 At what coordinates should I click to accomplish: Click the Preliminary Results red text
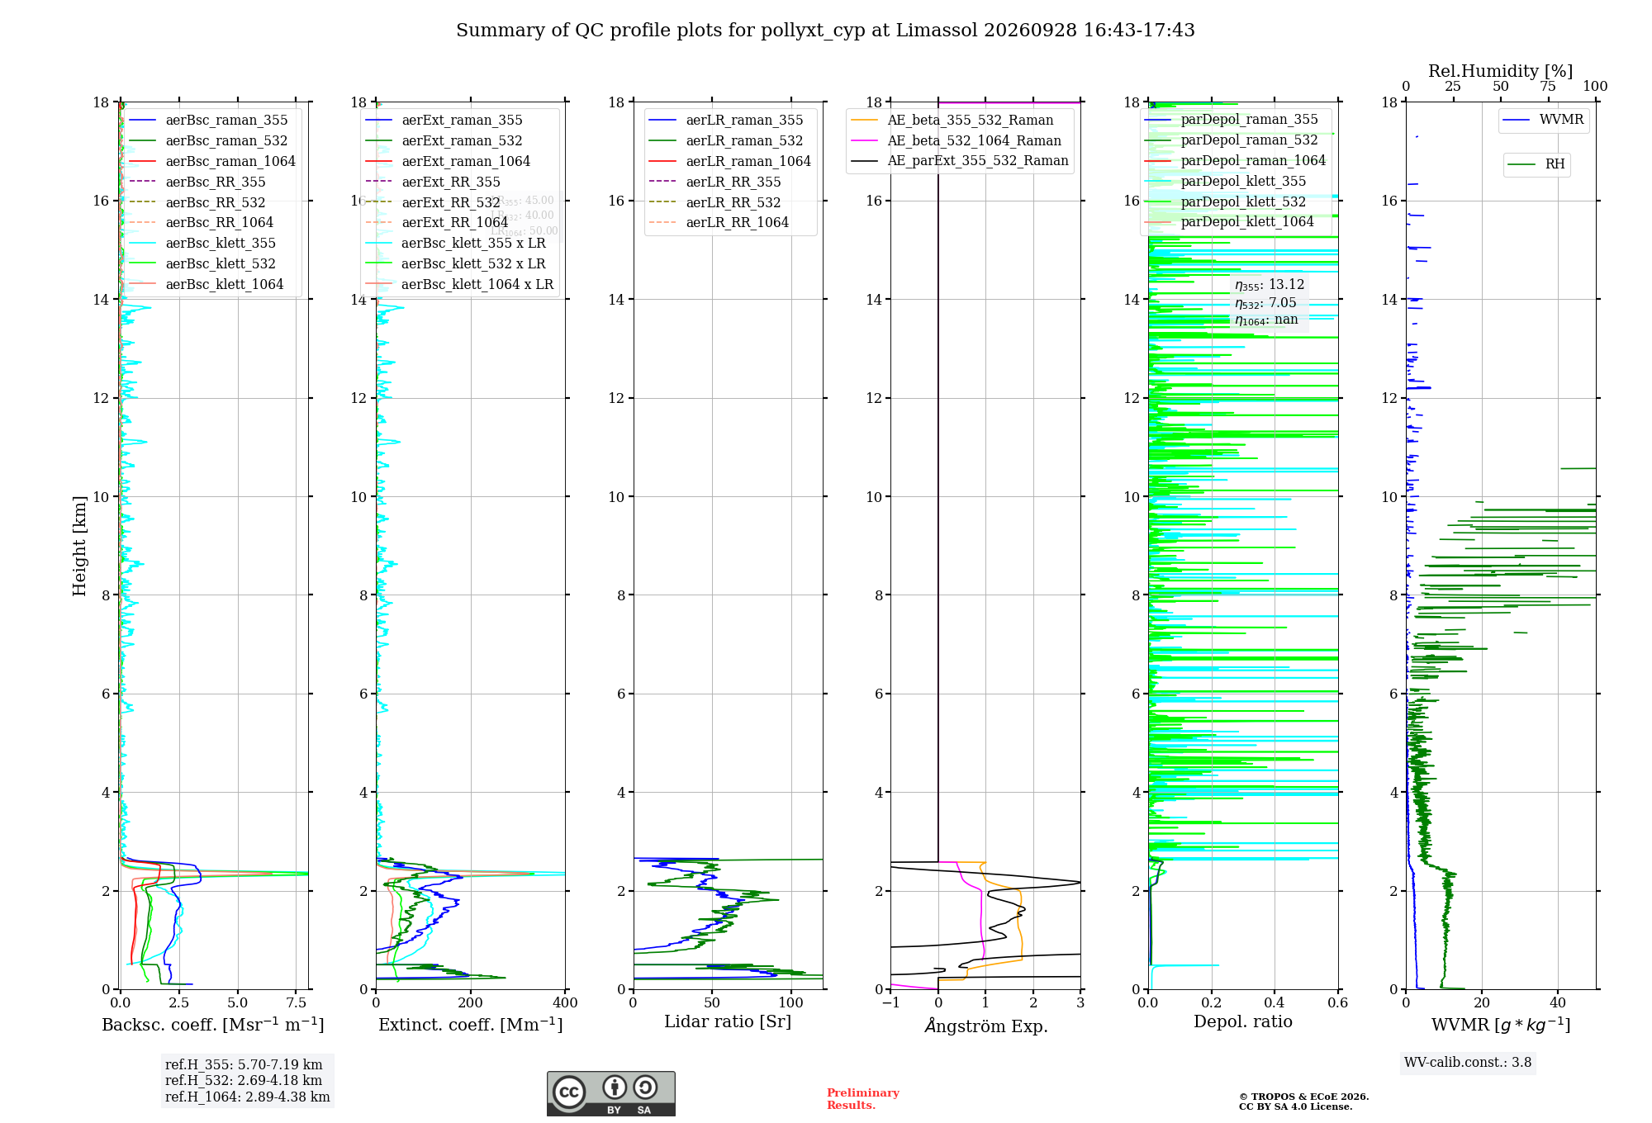(863, 1099)
